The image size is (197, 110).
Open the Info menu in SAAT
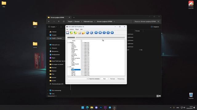(x=81, y=29)
